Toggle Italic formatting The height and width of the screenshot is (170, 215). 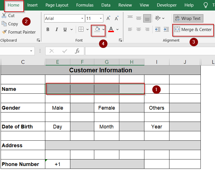[x=56, y=29]
